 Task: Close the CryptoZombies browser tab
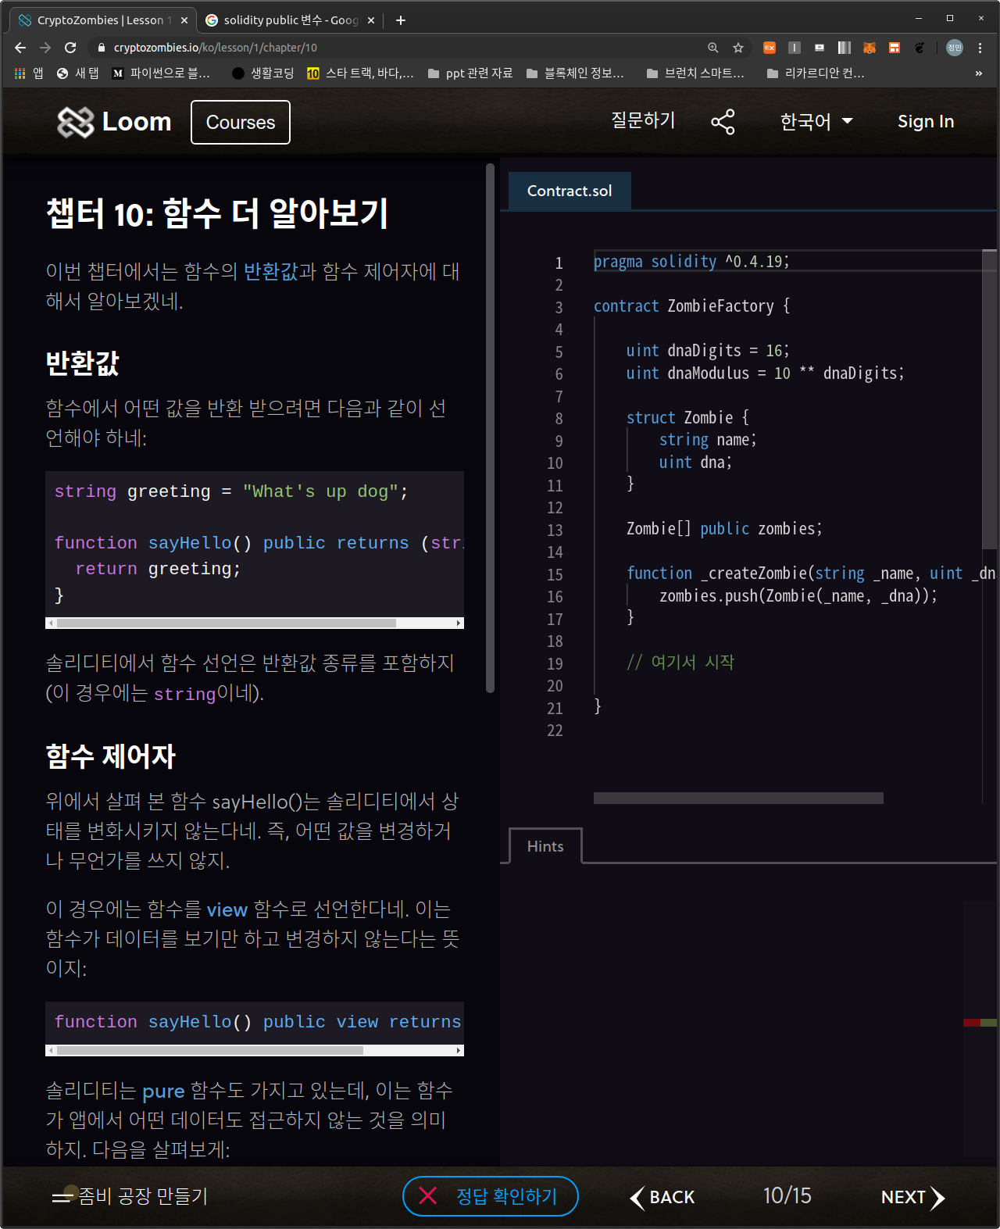tap(184, 20)
